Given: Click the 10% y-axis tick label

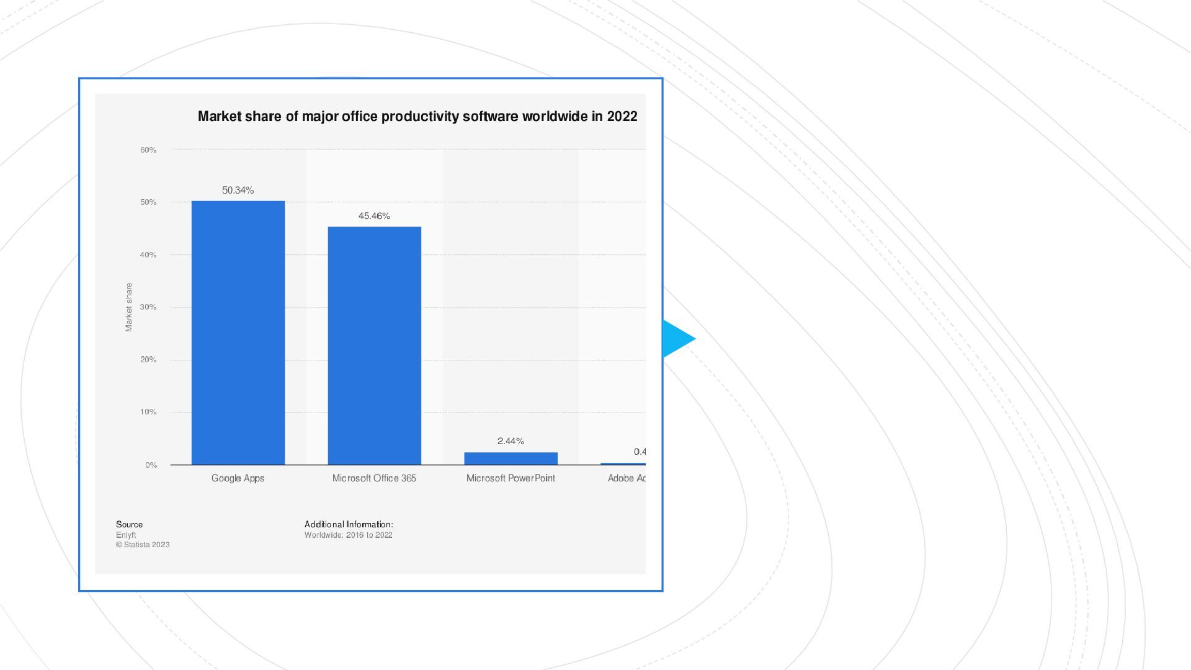Looking at the screenshot, I should [x=148, y=412].
